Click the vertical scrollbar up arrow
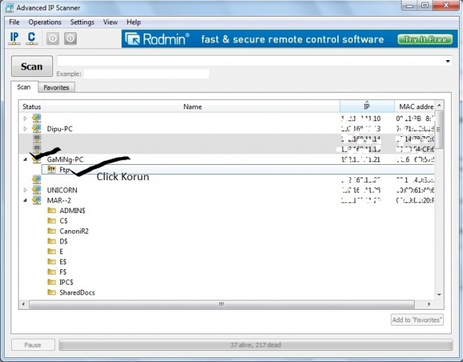 coord(439,105)
